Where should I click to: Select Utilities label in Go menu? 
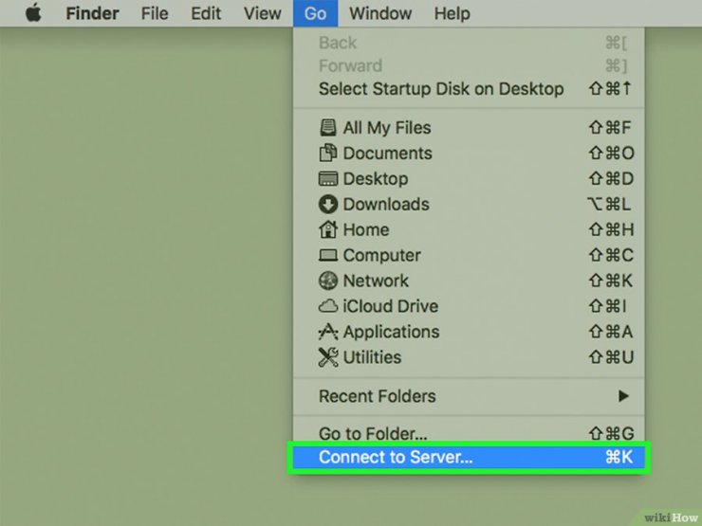pyautogui.click(x=372, y=357)
